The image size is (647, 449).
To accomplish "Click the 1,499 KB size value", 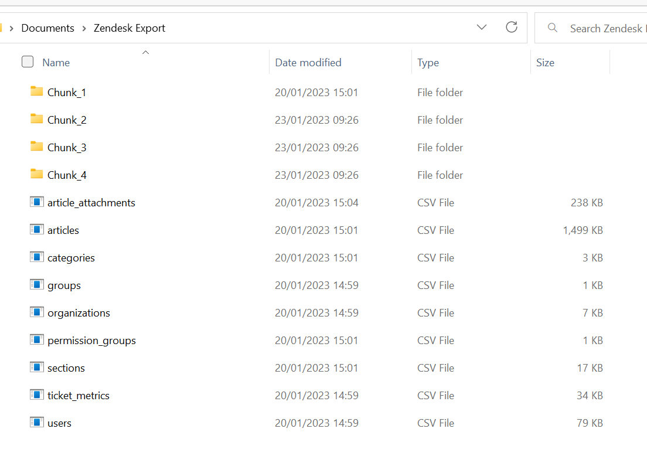I will point(583,230).
